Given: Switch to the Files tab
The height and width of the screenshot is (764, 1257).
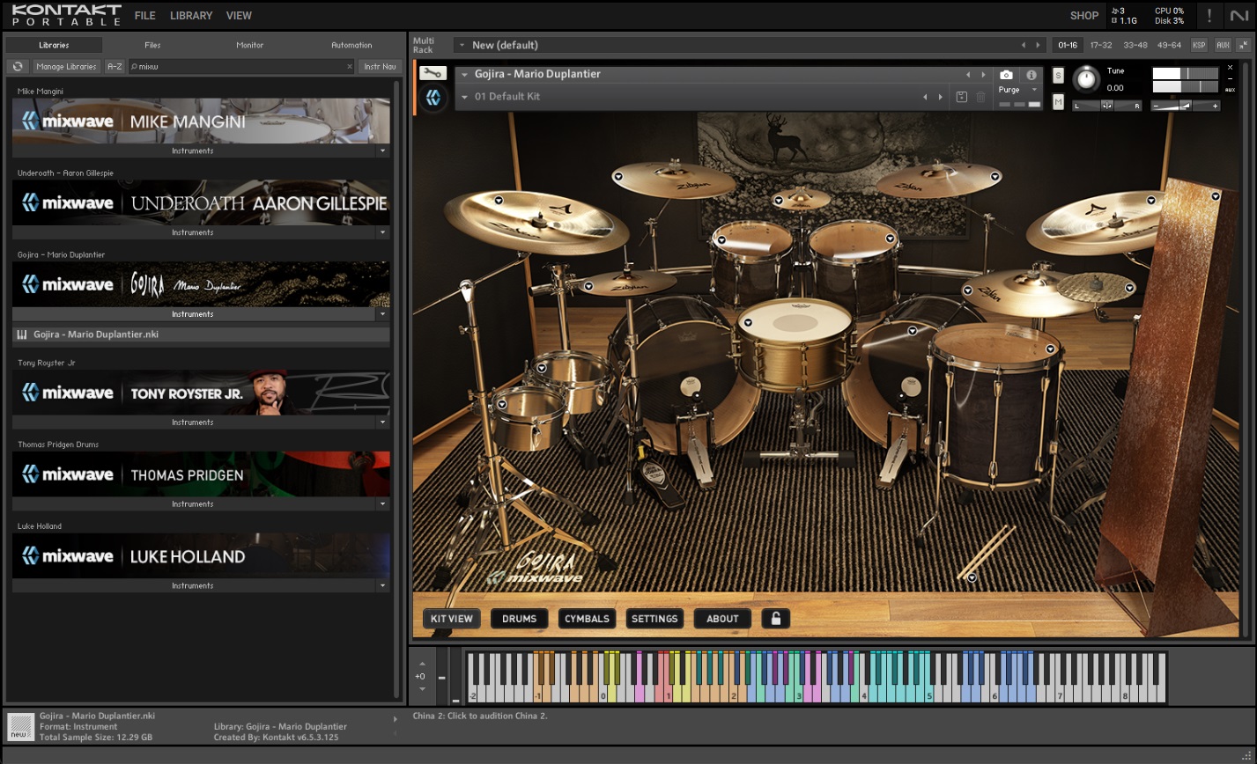Looking at the screenshot, I should pos(152,45).
